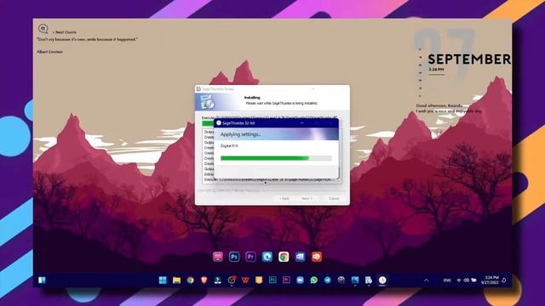This screenshot has width=545, height=306.
Task: Check the battery status icon in the tray
Action: coord(473,280)
